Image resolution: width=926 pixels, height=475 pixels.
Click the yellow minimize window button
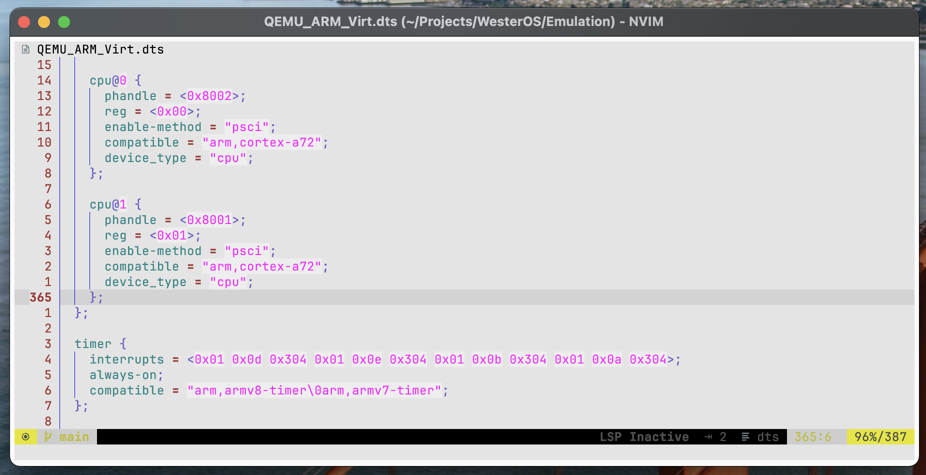[44, 22]
